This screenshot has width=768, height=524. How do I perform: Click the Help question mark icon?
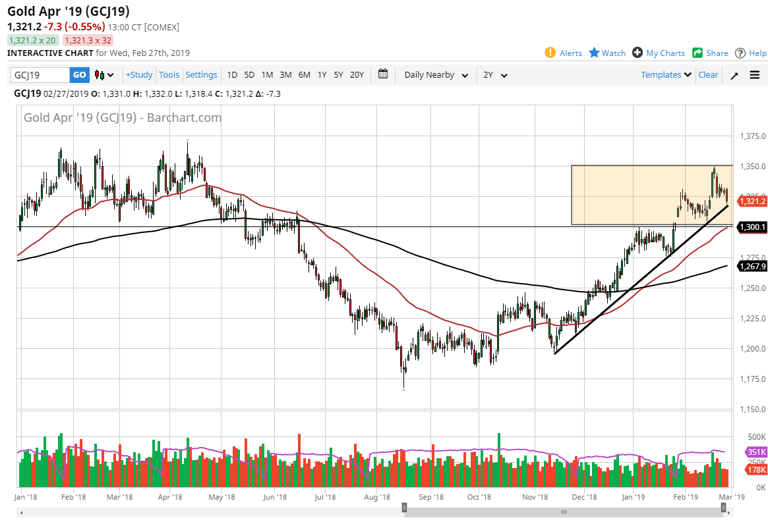pos(740,53)
